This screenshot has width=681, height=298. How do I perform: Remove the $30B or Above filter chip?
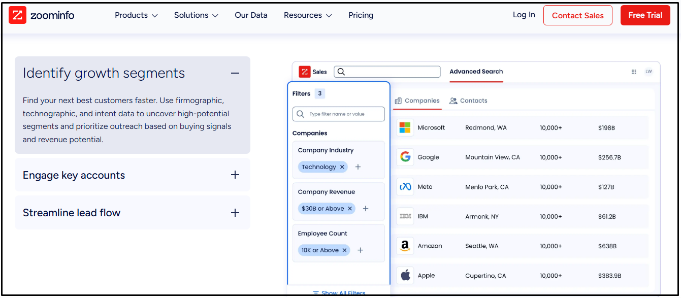pyautogui.click(x=350, y=209)
